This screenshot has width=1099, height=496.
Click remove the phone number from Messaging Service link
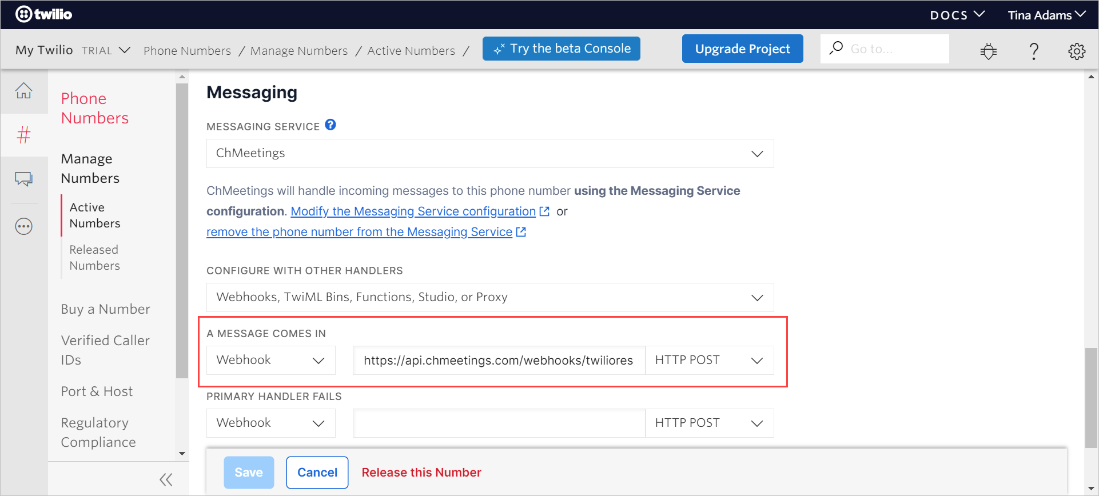click(359, 232)
